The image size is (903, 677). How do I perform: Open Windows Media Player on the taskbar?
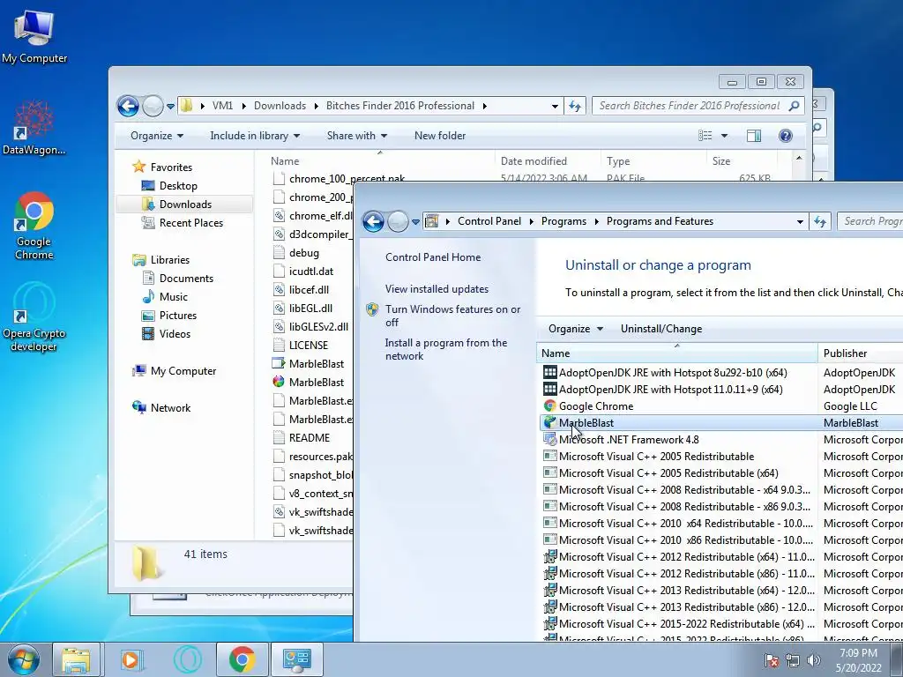131,659
